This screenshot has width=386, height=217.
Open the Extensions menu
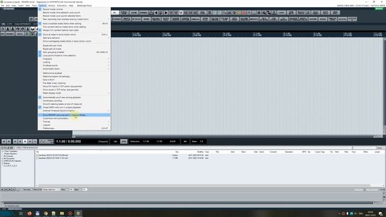tap(62, 5)
